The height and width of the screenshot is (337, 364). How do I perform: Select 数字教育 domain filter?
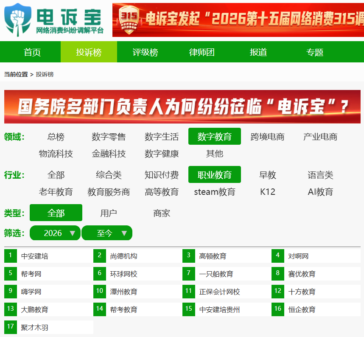click(x=215, y=137)
